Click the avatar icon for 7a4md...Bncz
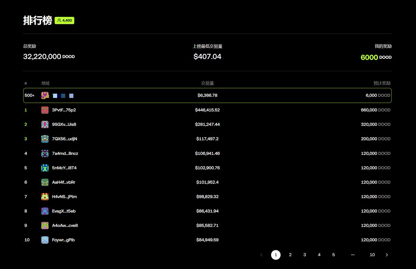Image resolution: width=416 pixels, height=269 pixels. click(45, 154)
